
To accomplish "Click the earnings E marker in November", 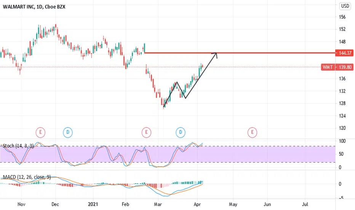I will coord(40,132).
